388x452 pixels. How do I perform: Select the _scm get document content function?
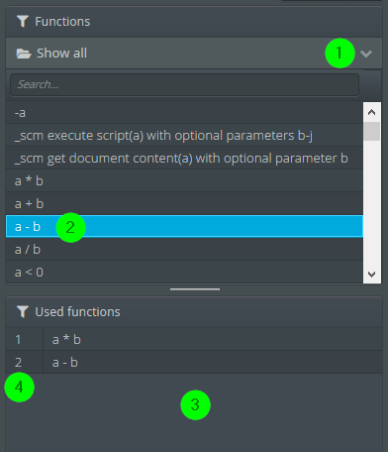click(x=184, y=159)
